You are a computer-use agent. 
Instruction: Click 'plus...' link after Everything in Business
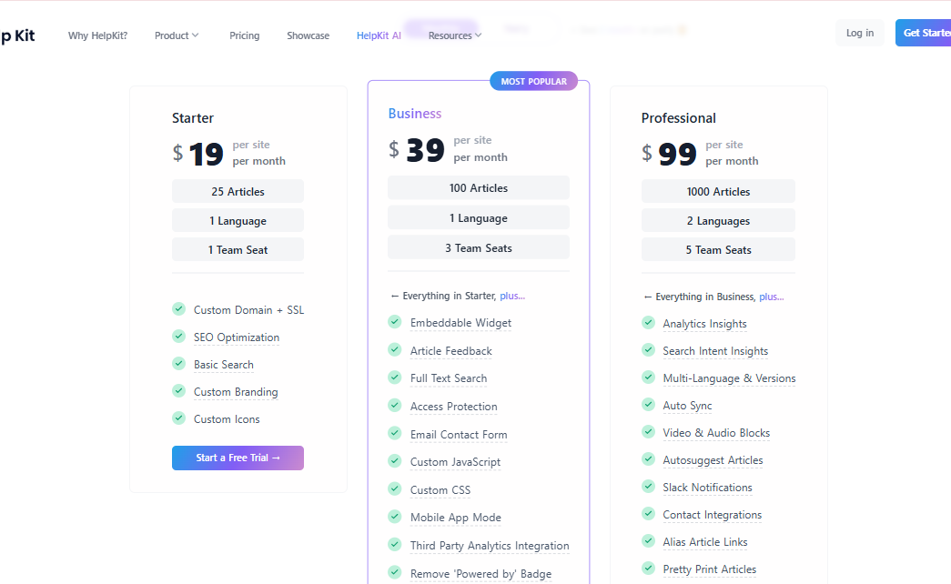click(772, 297)
